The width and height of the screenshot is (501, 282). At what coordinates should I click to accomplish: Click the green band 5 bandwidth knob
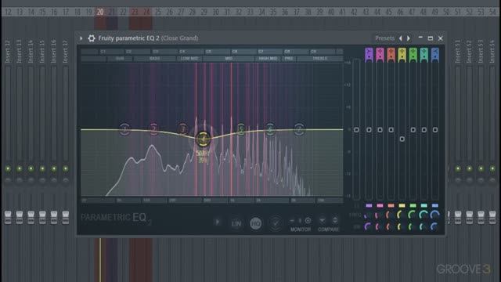click(413, 226)
